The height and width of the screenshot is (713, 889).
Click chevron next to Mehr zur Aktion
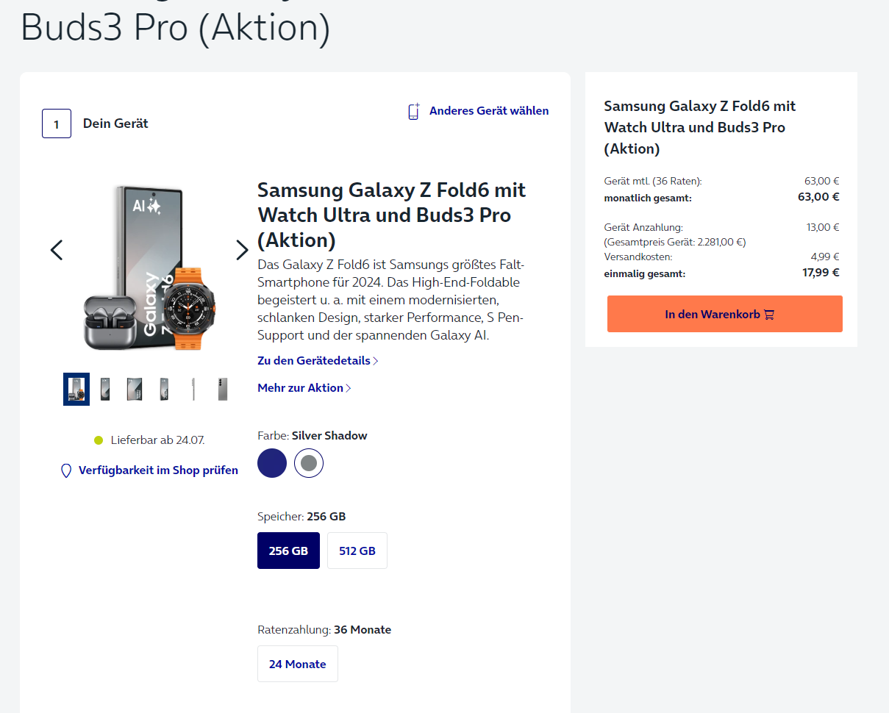coord(349,388)
